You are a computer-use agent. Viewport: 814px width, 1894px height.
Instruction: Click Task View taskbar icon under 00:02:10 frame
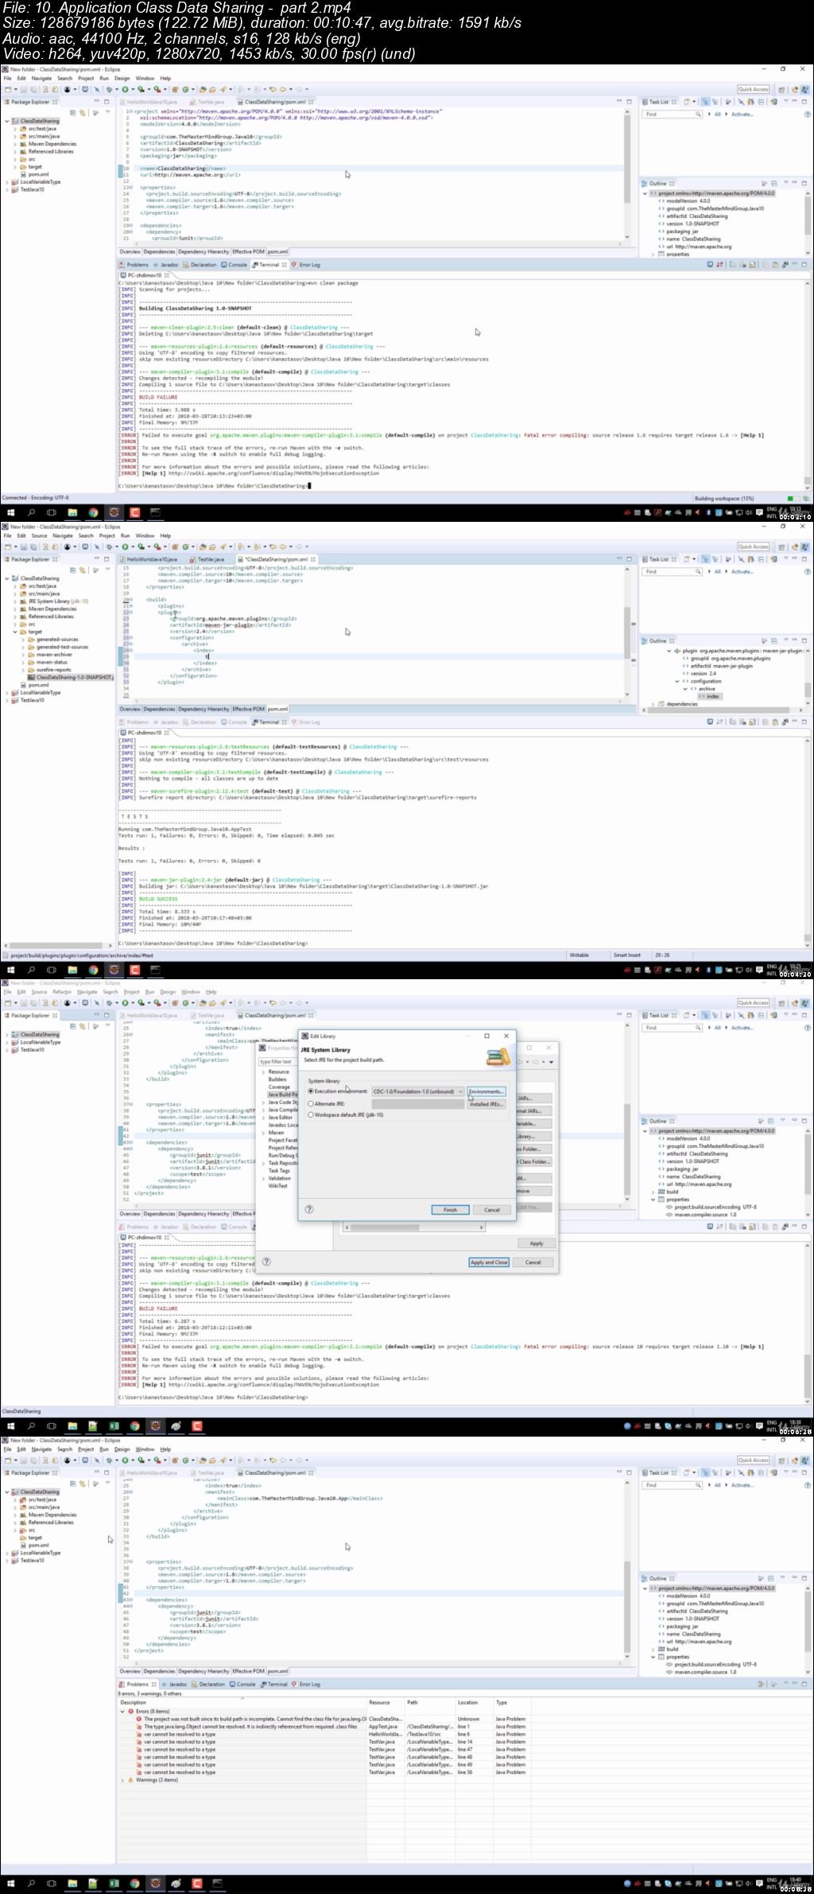[52, 512]
